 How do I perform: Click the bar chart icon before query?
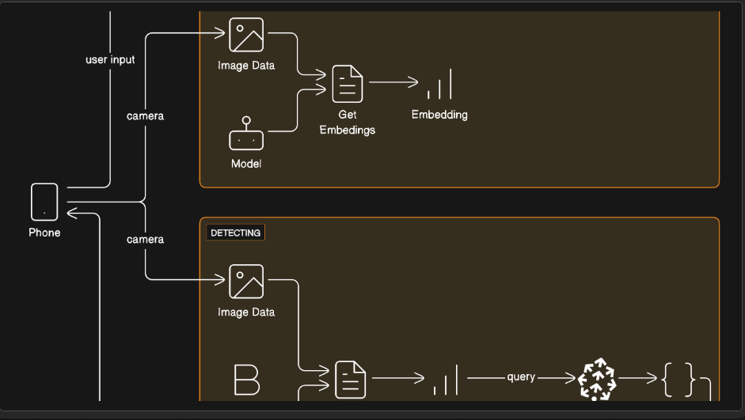pyautogui.click(x=446, y=380)
